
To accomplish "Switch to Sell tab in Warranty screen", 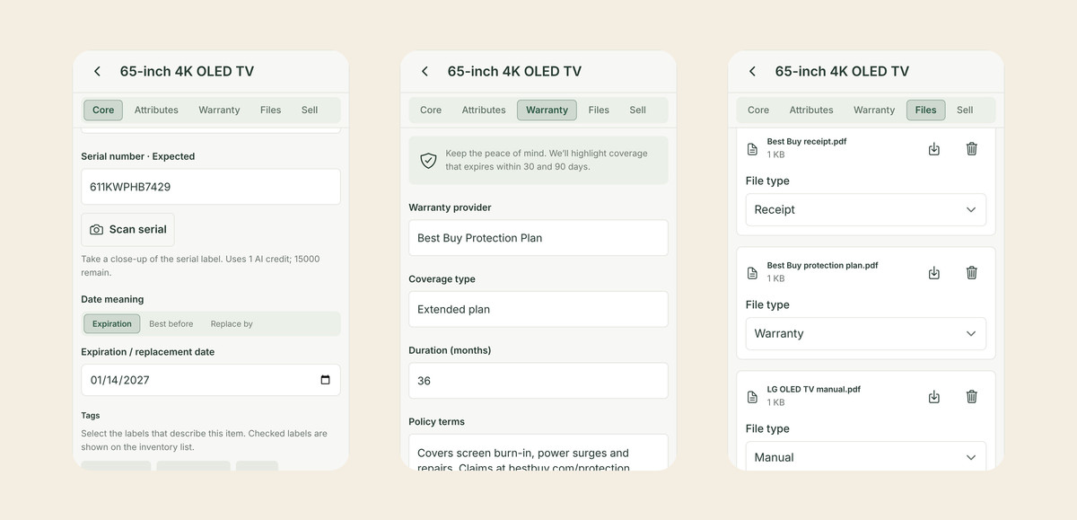I will [637, 110].
